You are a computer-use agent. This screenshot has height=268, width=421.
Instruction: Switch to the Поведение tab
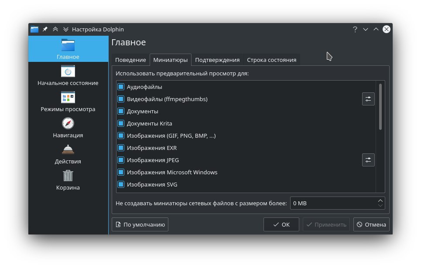(x=130, y=60)
